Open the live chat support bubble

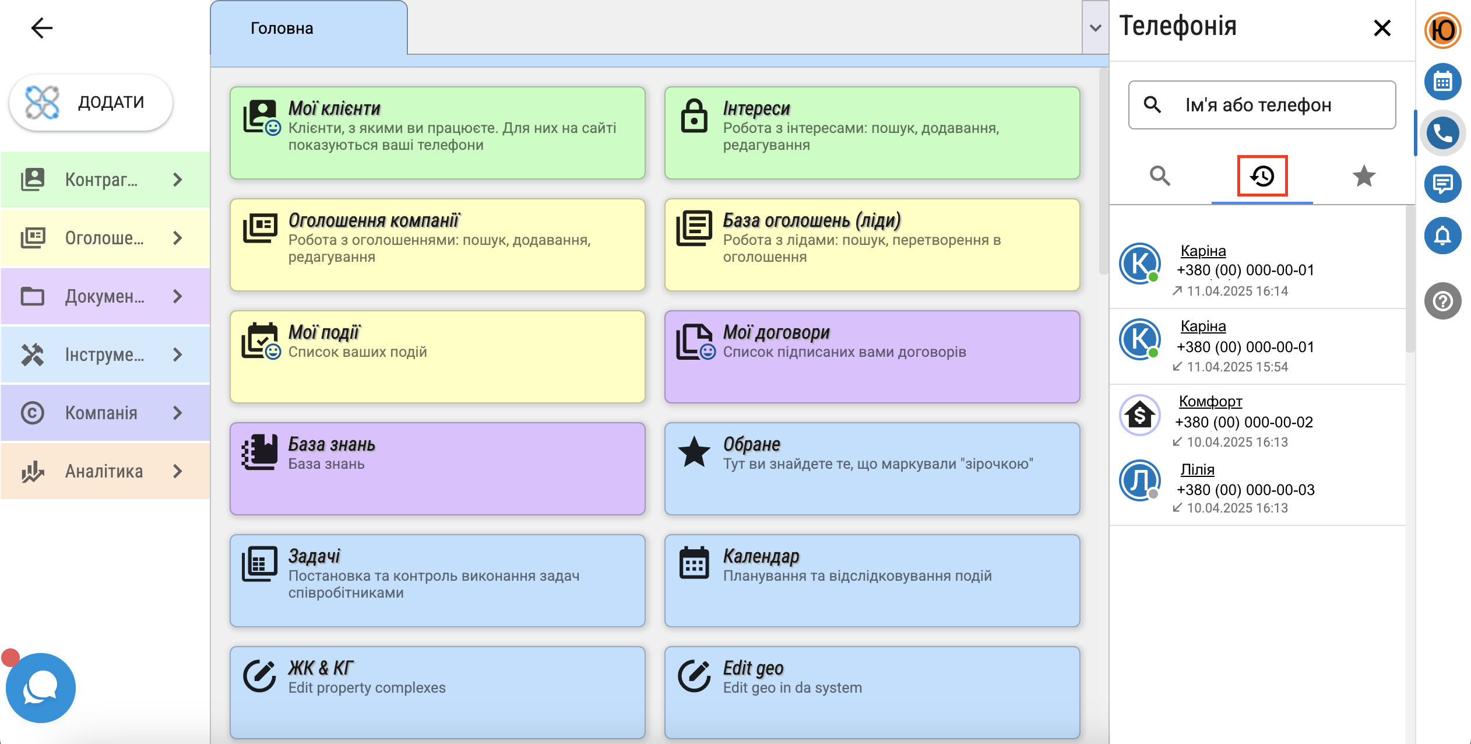41,688
